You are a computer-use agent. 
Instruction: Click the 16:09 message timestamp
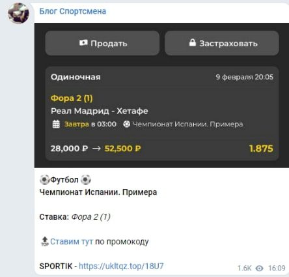coord(277,269)
